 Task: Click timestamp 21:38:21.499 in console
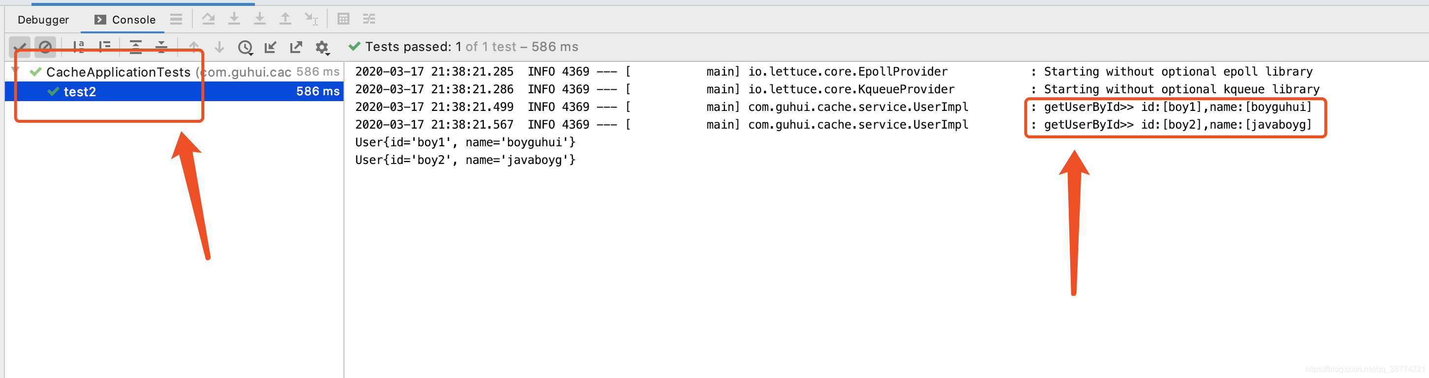(435, 107)
